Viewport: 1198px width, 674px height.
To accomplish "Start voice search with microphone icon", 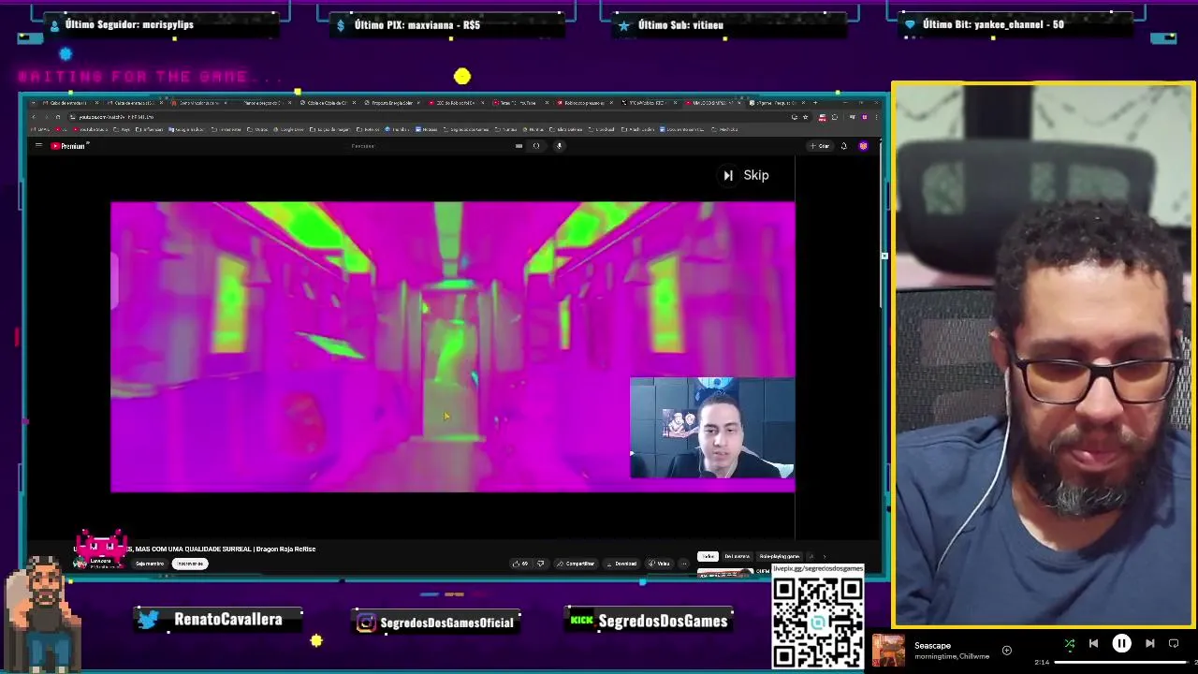I will coord(559,145).
